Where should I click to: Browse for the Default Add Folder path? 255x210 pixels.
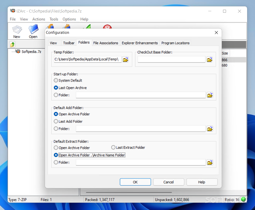point(210,129)
